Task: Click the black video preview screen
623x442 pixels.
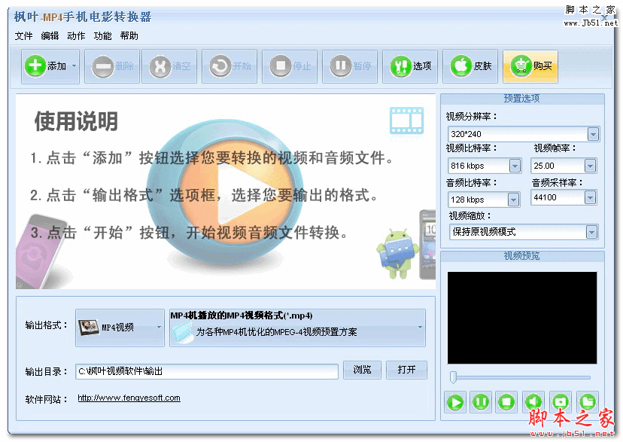Action: [522, 318]
